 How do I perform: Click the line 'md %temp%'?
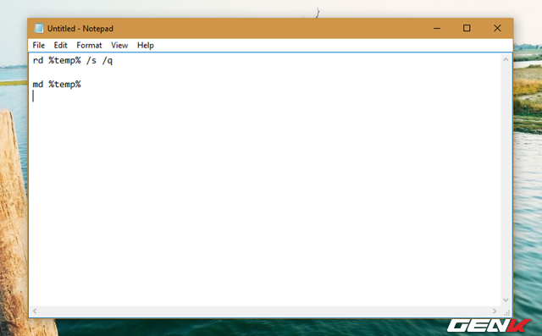pyautogui.click(x=57, y=85)
